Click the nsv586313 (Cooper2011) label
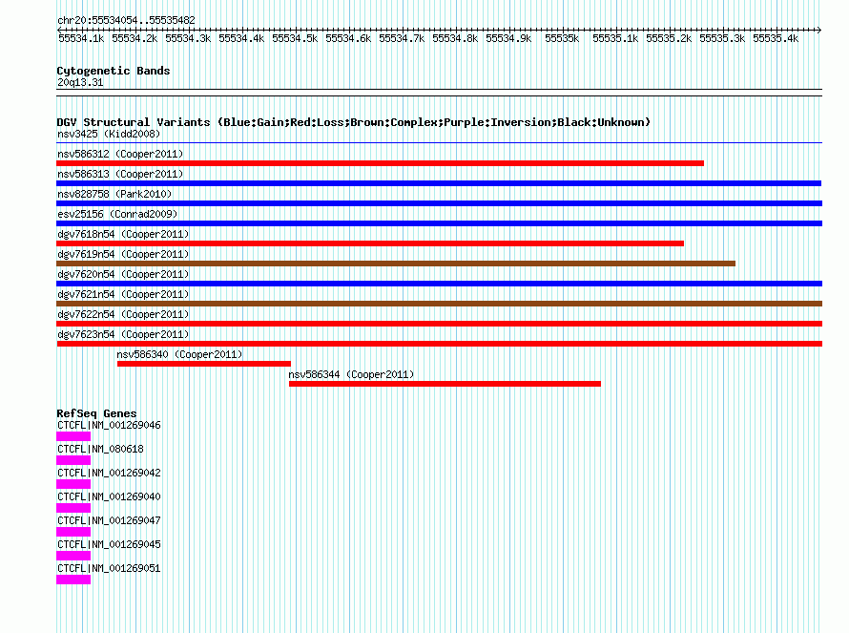The image size is (849, 633). 120,174
